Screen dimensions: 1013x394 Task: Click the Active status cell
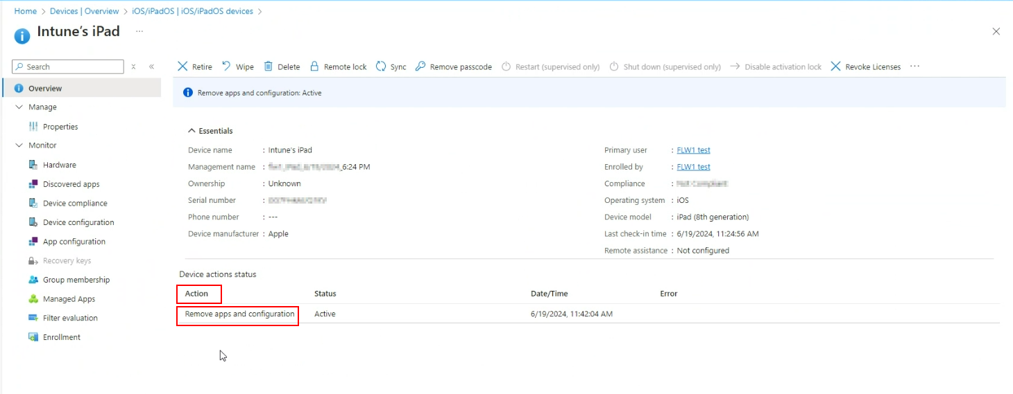click(x=325, y=314)
